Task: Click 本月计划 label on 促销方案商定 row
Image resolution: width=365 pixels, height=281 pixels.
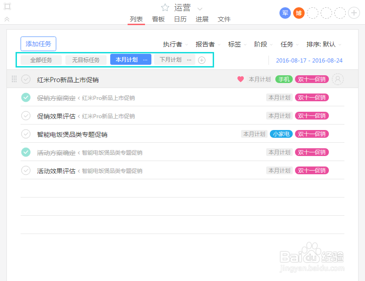Action: [279, 98]
